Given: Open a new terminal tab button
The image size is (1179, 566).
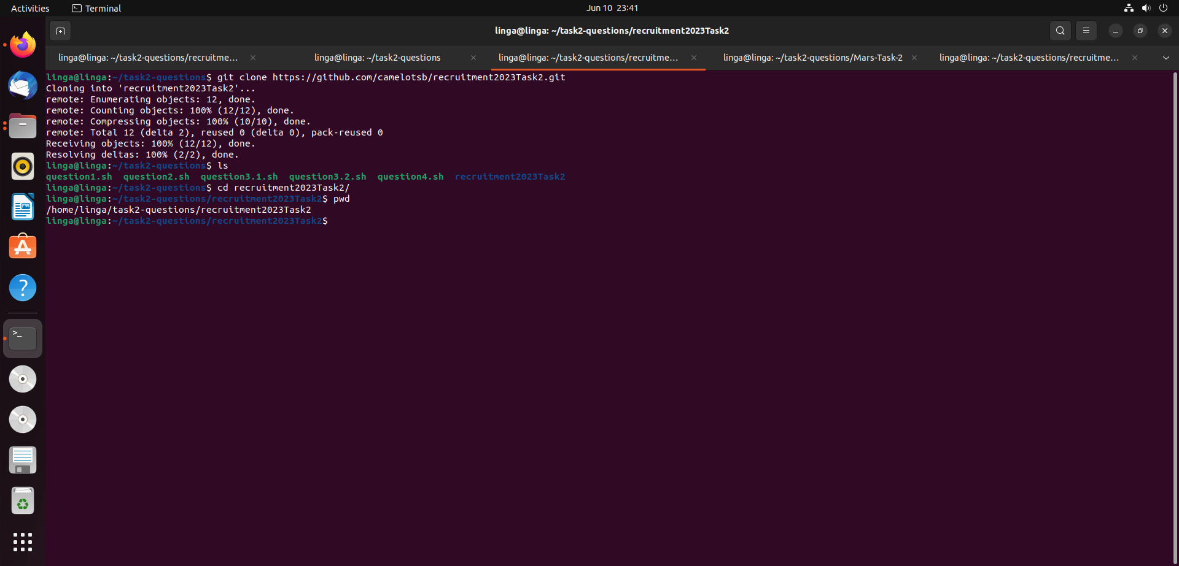Looking at the screenshot, I should pyautogui.click(x=60, y=31).
